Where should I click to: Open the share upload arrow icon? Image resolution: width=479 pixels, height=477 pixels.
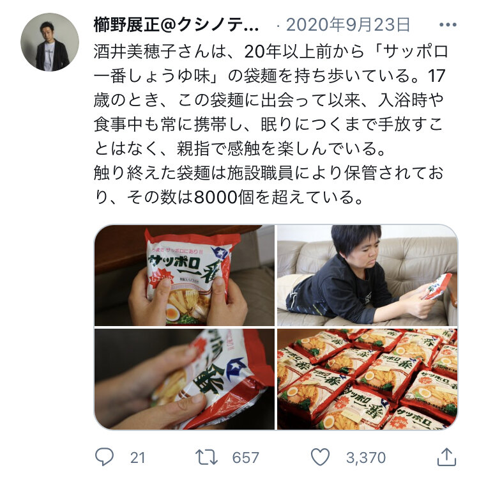446,457
